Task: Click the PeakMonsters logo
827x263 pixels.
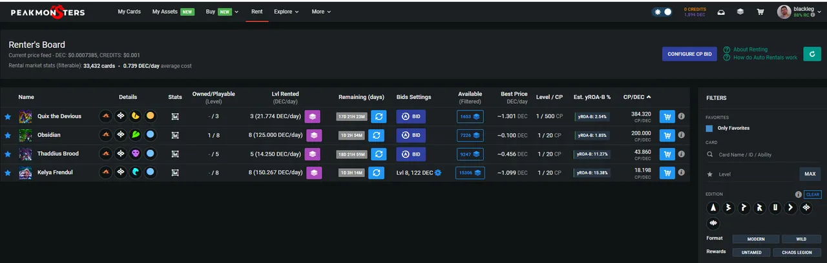Action: [47, 12]
